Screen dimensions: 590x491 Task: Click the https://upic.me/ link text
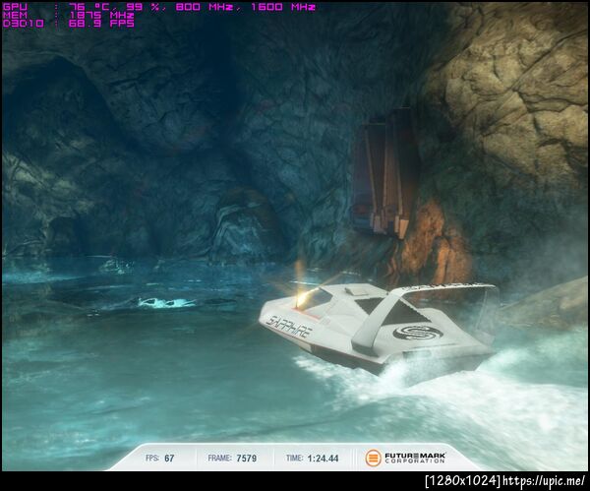[x=544, y=481]
